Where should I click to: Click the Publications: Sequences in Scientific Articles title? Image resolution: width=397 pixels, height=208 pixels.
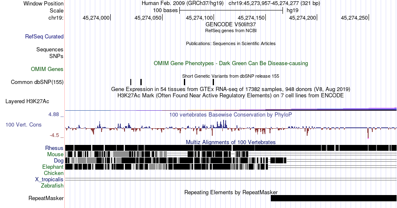(x=231, y=43)
